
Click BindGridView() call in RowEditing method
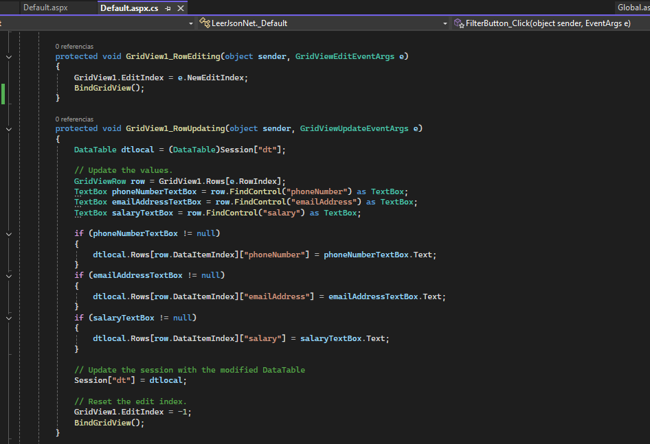pos(109,88)
